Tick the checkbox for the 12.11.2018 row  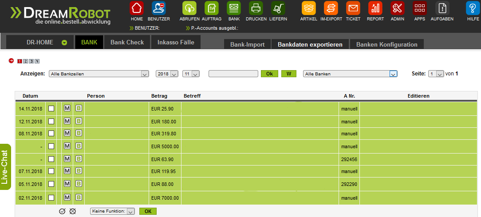click(x=51, y=122)
